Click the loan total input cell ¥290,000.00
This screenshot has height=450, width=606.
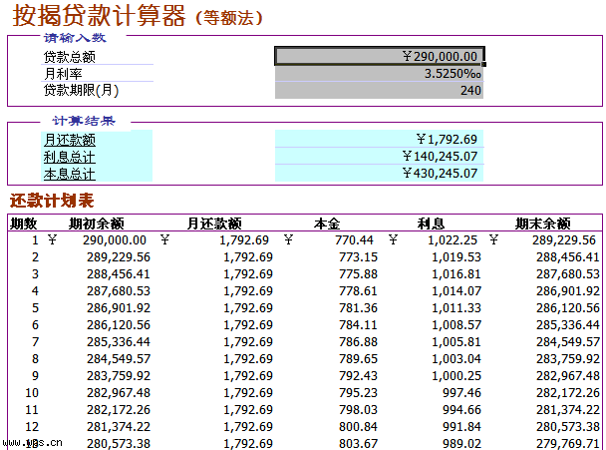coord(379,57)
